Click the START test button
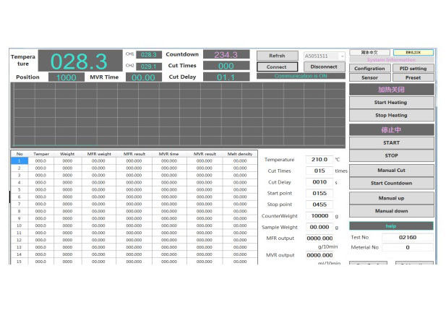Viewport: 446px width, 318px height. tap(391, 142)
